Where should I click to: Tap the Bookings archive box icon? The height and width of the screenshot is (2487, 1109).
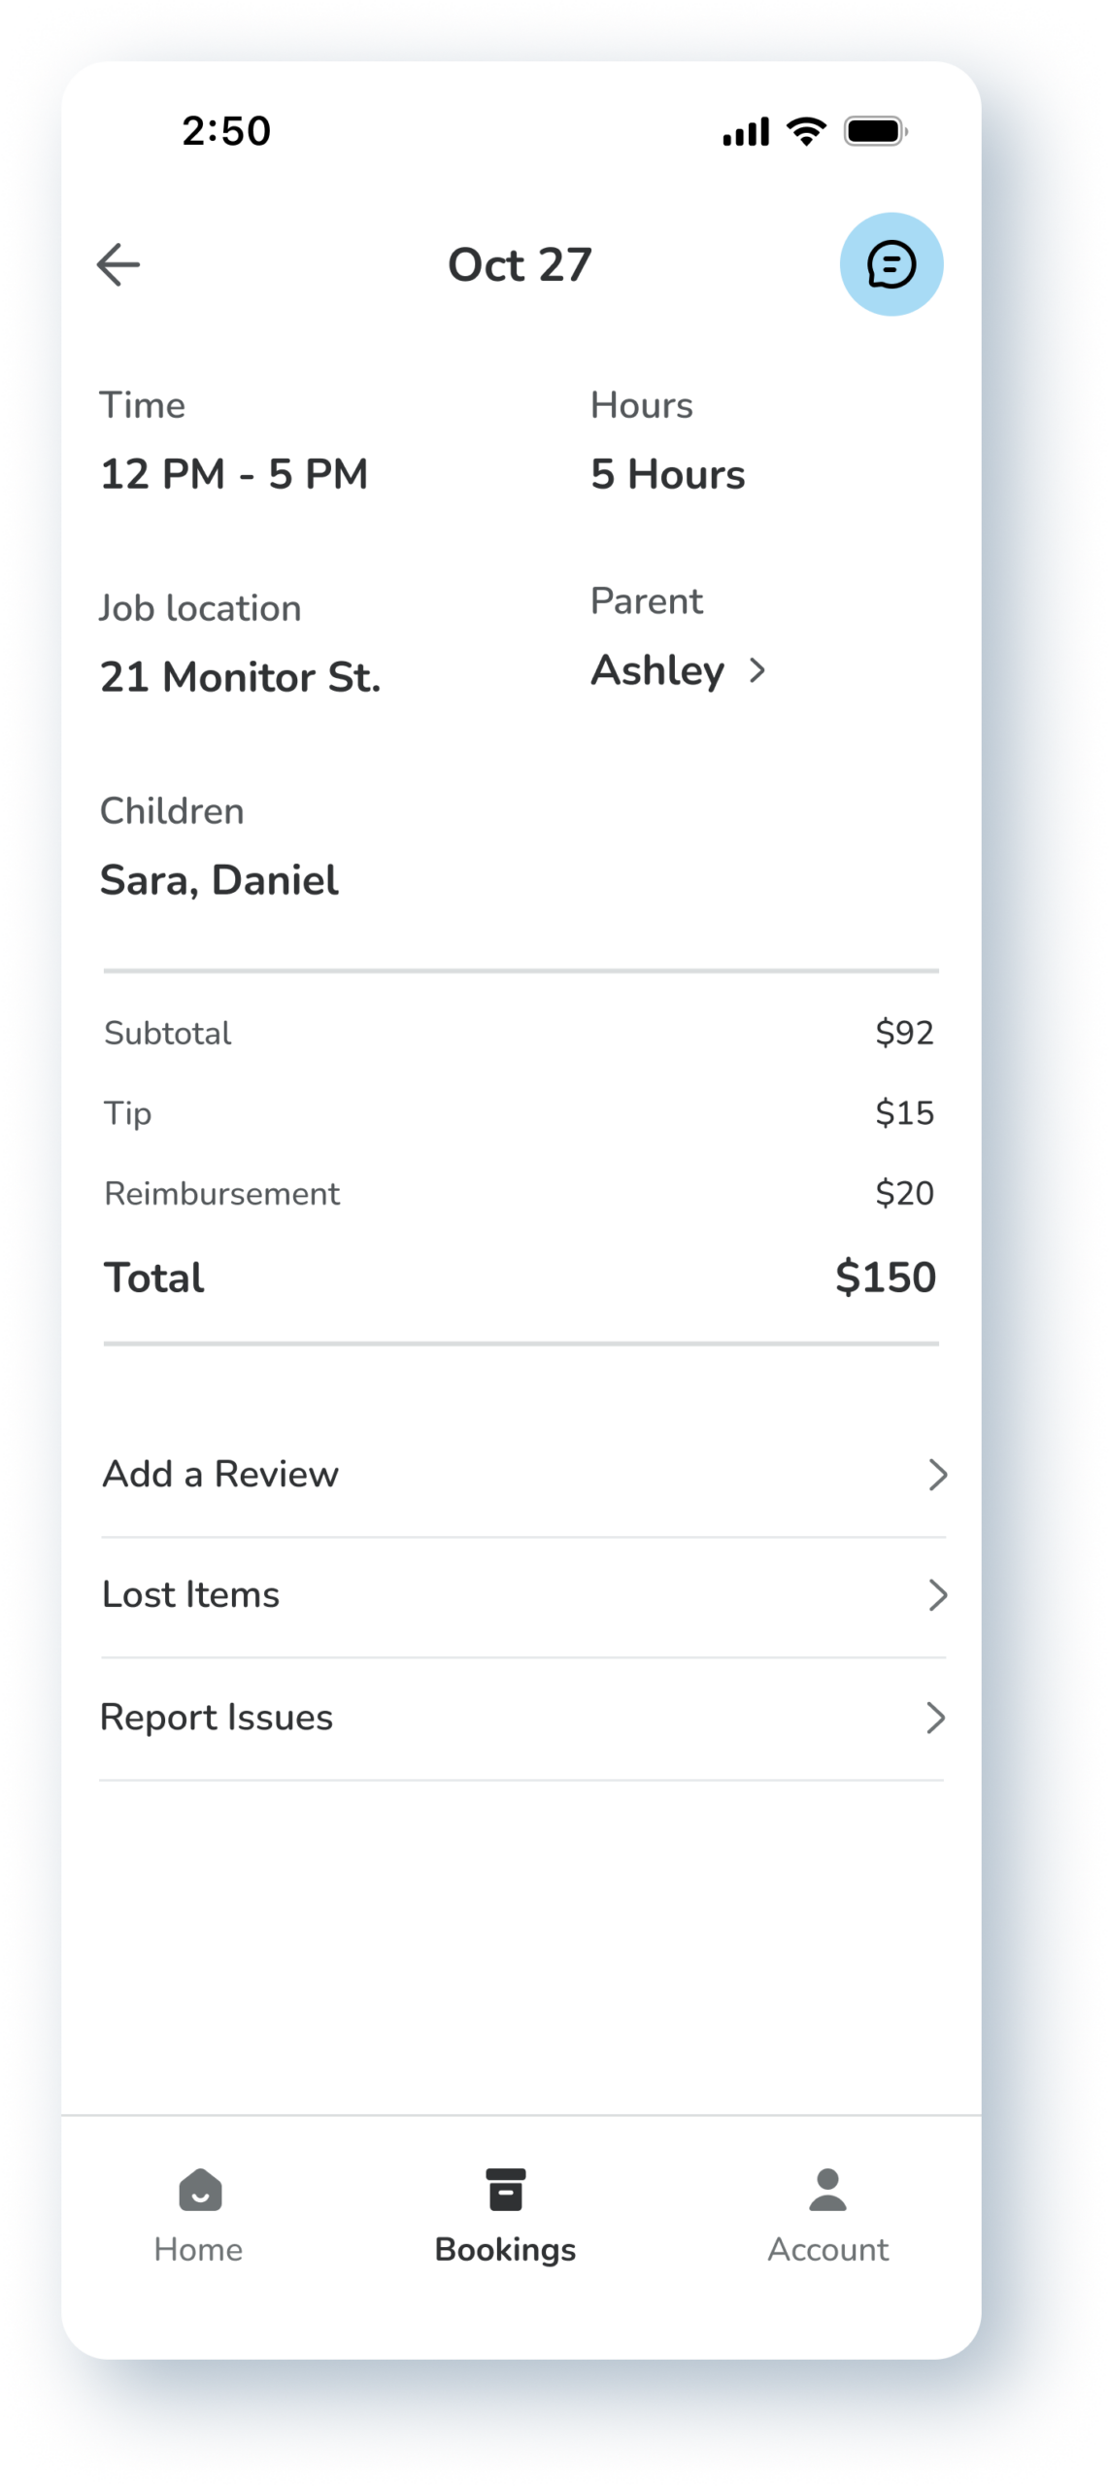pyautogui.click(x=505, y=2190)
